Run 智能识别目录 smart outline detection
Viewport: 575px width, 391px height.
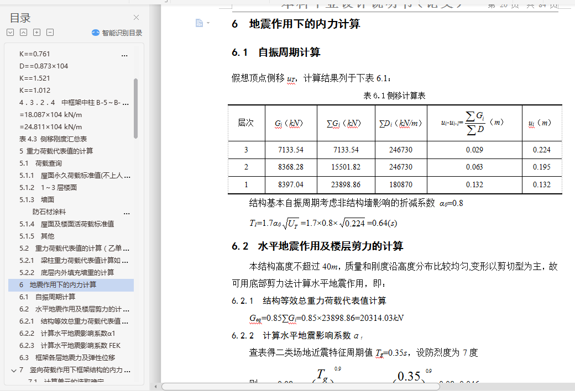click(122, 33)
